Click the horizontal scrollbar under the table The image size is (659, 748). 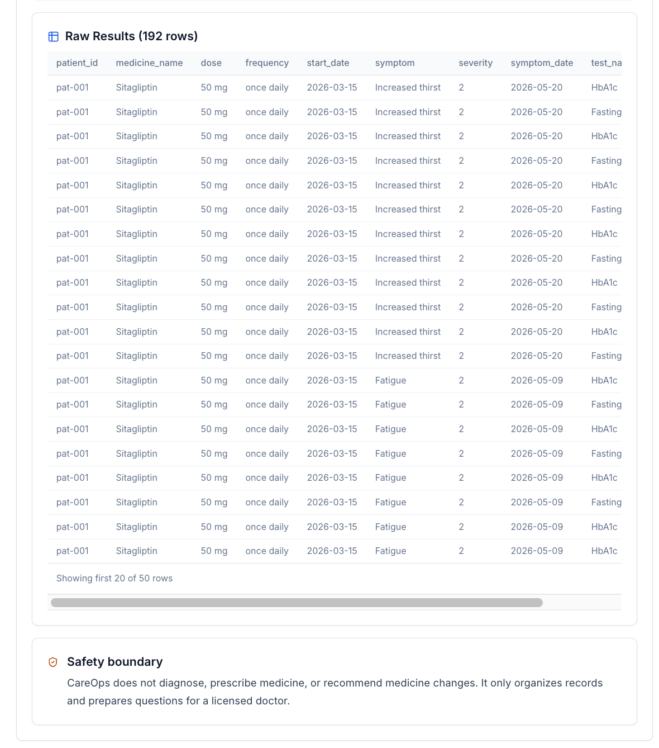297,603
